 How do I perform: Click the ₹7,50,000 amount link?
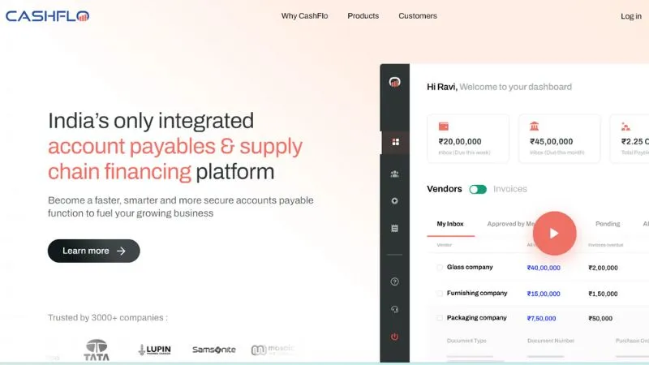point(541,318)
